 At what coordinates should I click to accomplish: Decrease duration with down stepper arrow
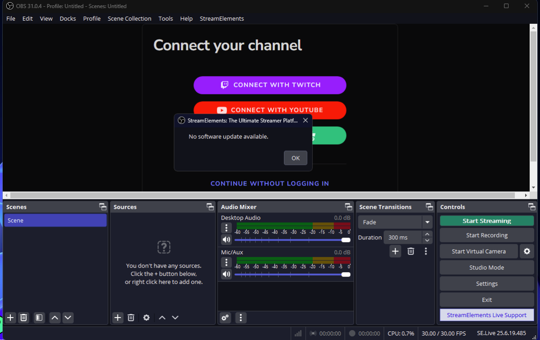click(x=427, y=240)
